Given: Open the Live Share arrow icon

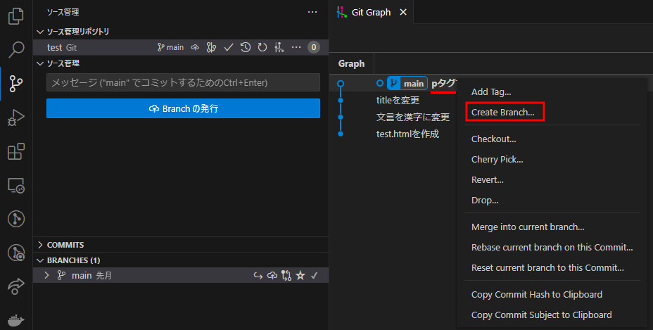Looking at the screenshot, I should [15, 286].
